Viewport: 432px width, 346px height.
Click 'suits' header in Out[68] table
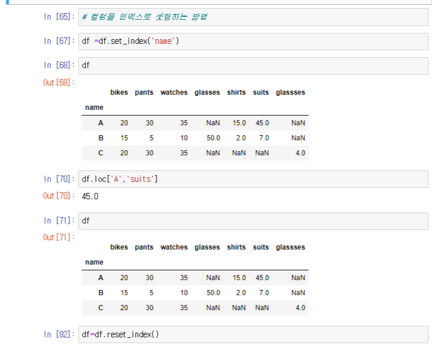(261, 92)
